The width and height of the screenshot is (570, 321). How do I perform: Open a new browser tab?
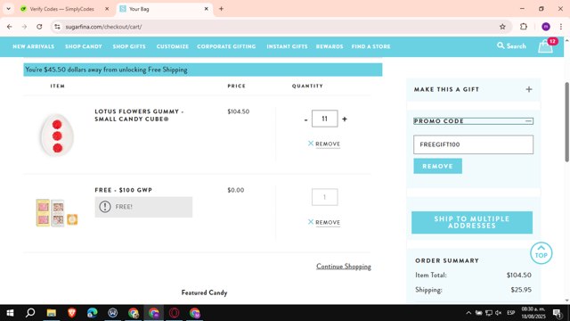(x=221, y=9)
